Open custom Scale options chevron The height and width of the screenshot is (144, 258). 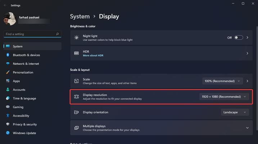tap(247, 81)
